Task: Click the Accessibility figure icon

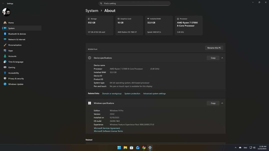Action: [5, 73]
